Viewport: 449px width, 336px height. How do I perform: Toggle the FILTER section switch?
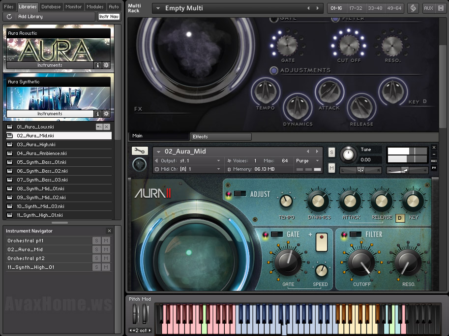[356, 234]
